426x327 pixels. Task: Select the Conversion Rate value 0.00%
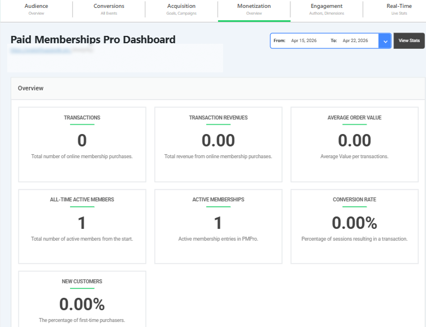[x=354, y=223]
